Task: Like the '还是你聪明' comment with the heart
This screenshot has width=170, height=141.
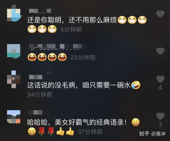Action: [160, 14]
